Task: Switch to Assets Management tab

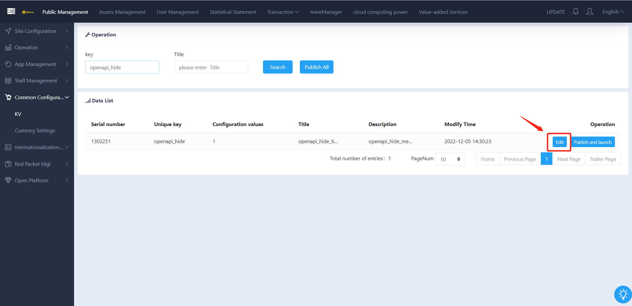Action: point(122,12)
